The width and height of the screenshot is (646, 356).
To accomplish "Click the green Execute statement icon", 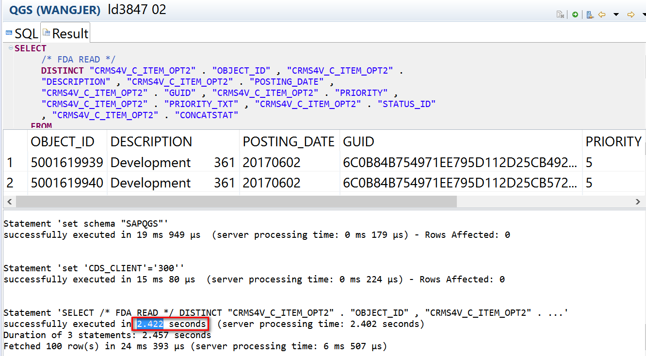I will tap(575, 15).
